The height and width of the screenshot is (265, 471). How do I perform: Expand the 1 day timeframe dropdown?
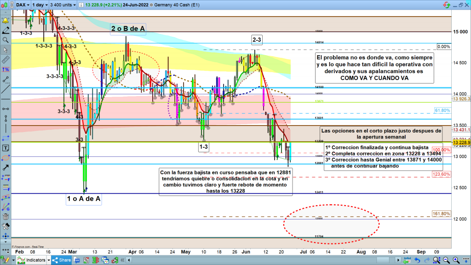[40, 5]
